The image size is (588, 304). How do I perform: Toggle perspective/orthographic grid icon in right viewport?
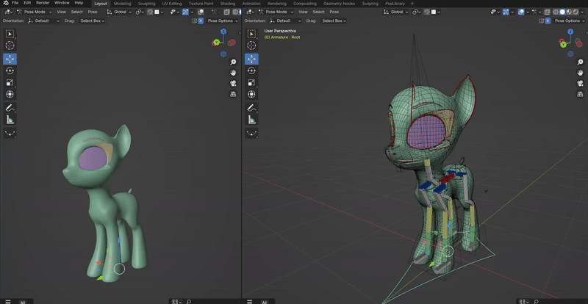[580, 94]
